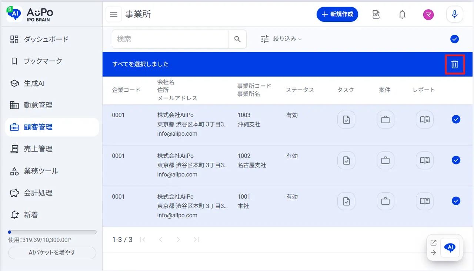Open the AI chat assistant button

[450, 248]
